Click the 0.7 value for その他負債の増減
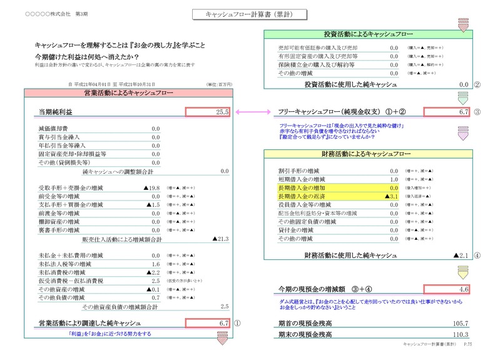500x353 pixels. coord(156,297)
